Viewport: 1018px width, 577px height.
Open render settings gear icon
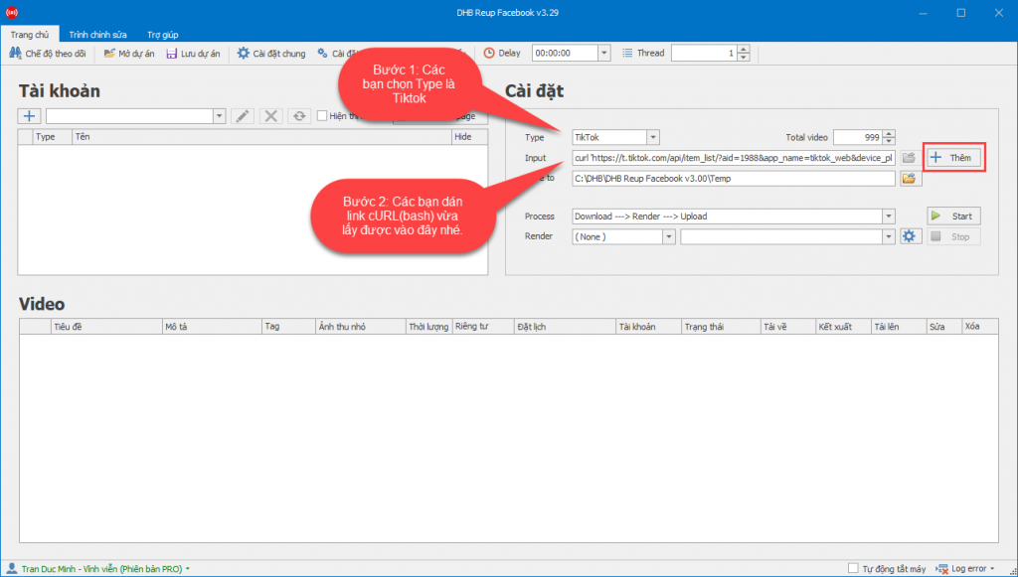pos(909,236)
